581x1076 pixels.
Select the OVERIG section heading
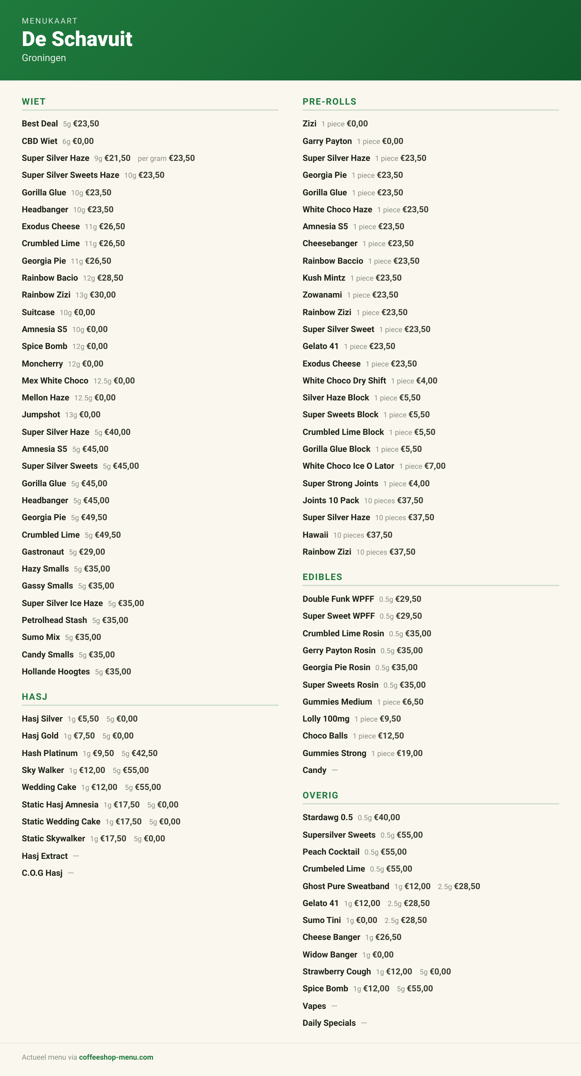tap(320, 795)
